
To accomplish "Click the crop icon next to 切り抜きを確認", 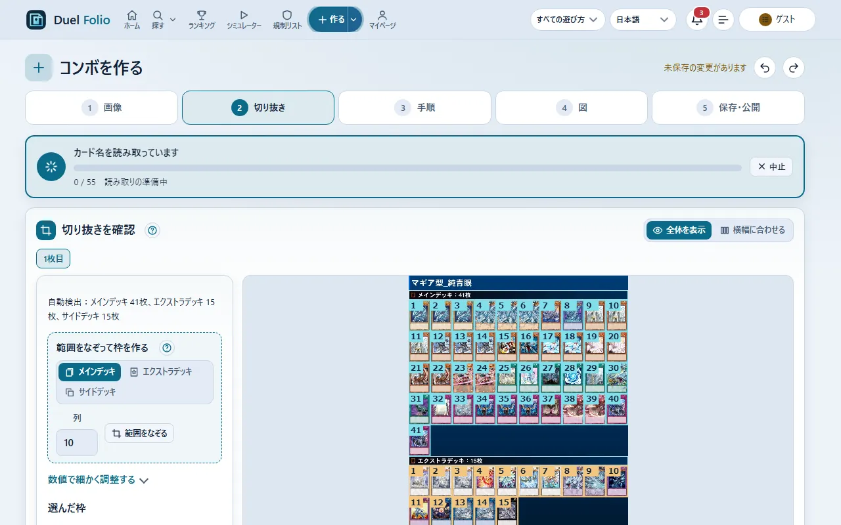I will pos(46,230).
